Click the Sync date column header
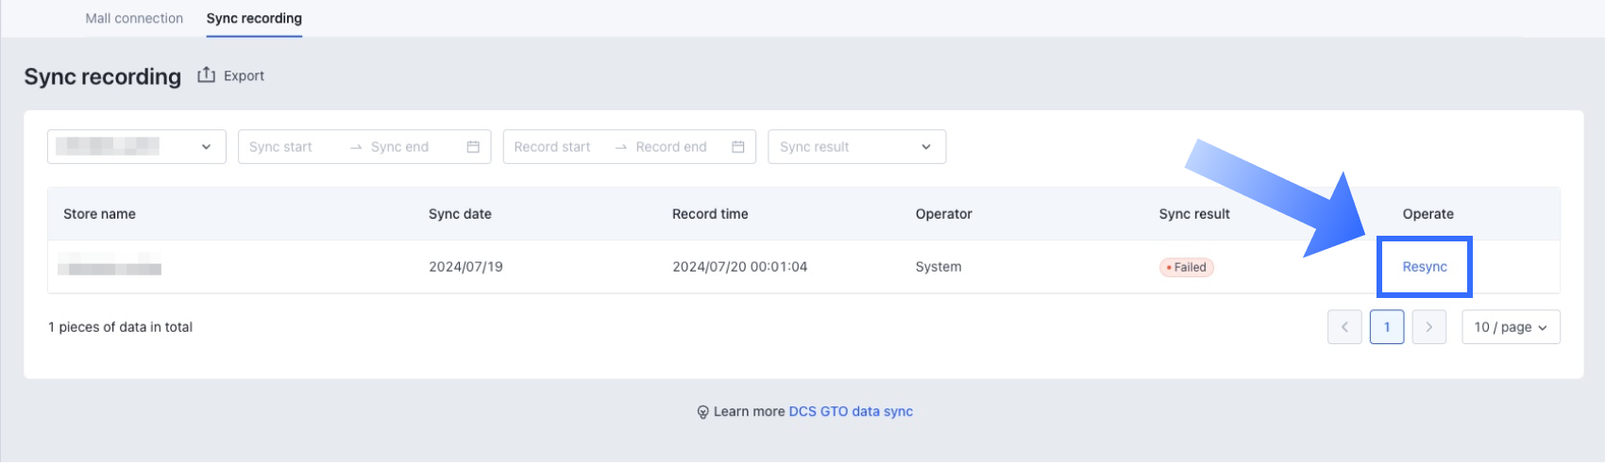 [460, 214]
